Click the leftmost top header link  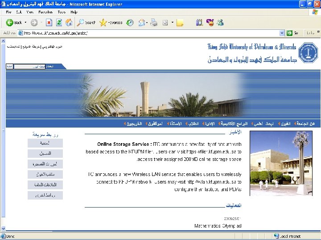click(x=13, y=47)
